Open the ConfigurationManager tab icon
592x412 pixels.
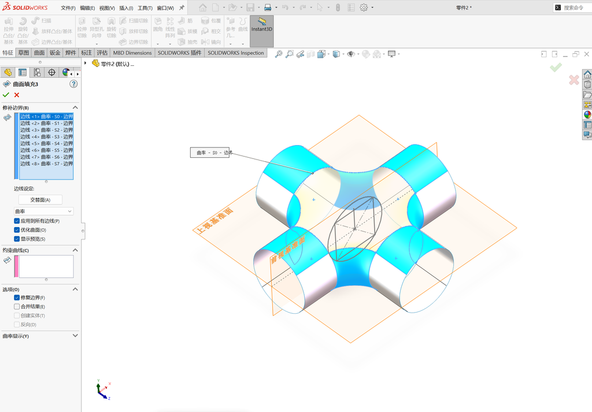coord(37,72)
